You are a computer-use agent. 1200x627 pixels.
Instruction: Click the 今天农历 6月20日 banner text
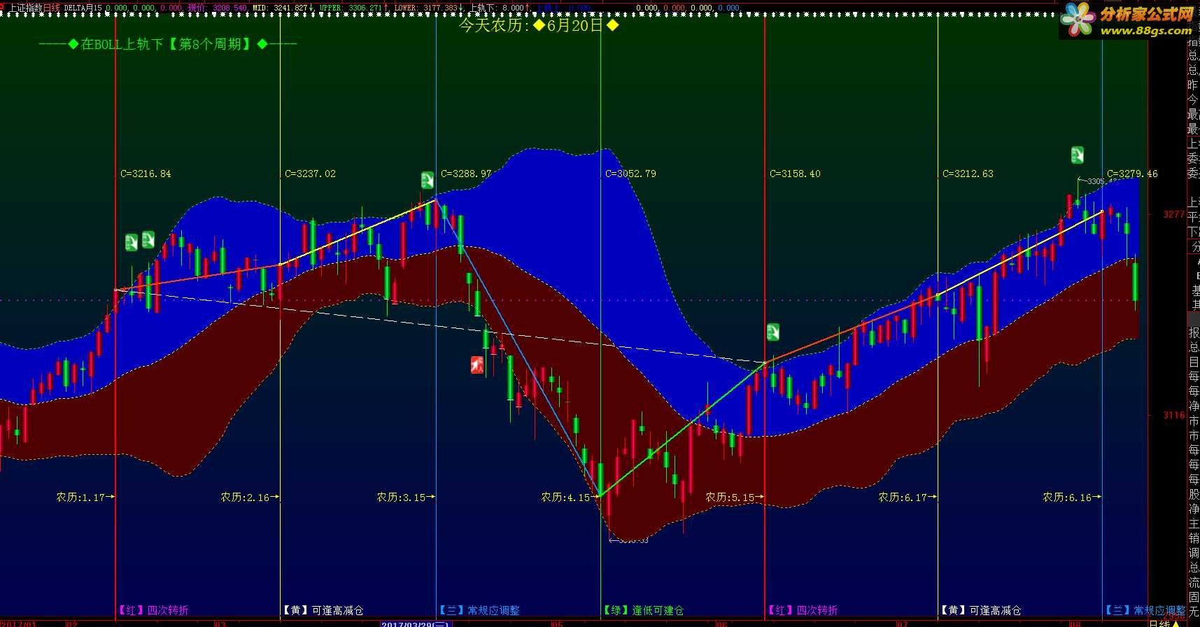539,25
